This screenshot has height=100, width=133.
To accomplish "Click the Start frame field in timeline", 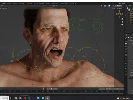I will (x=112, y=89).
